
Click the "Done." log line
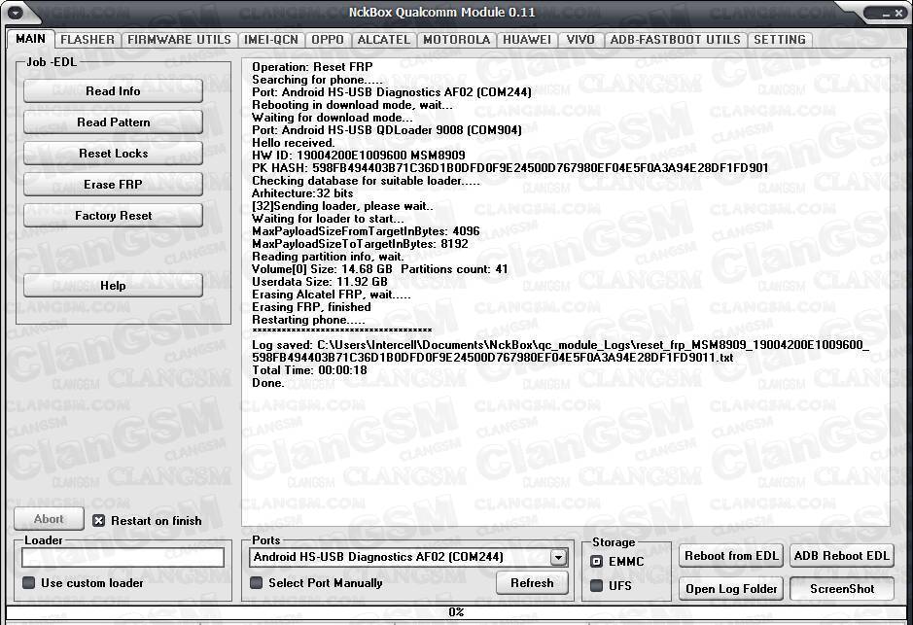[x=268, y=383]
